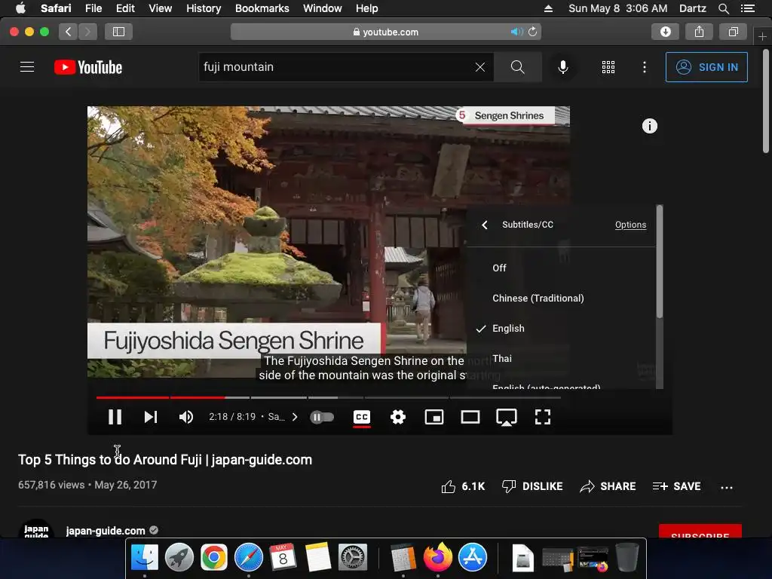Like the video with thumbs up

[463, 486]
